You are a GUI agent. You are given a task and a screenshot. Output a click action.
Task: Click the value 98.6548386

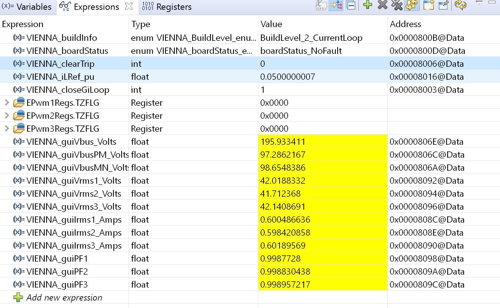[x=283, y=168]
